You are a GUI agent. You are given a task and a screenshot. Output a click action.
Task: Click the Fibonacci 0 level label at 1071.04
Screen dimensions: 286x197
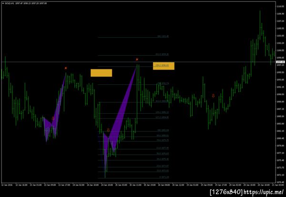(x=164, y=177)
